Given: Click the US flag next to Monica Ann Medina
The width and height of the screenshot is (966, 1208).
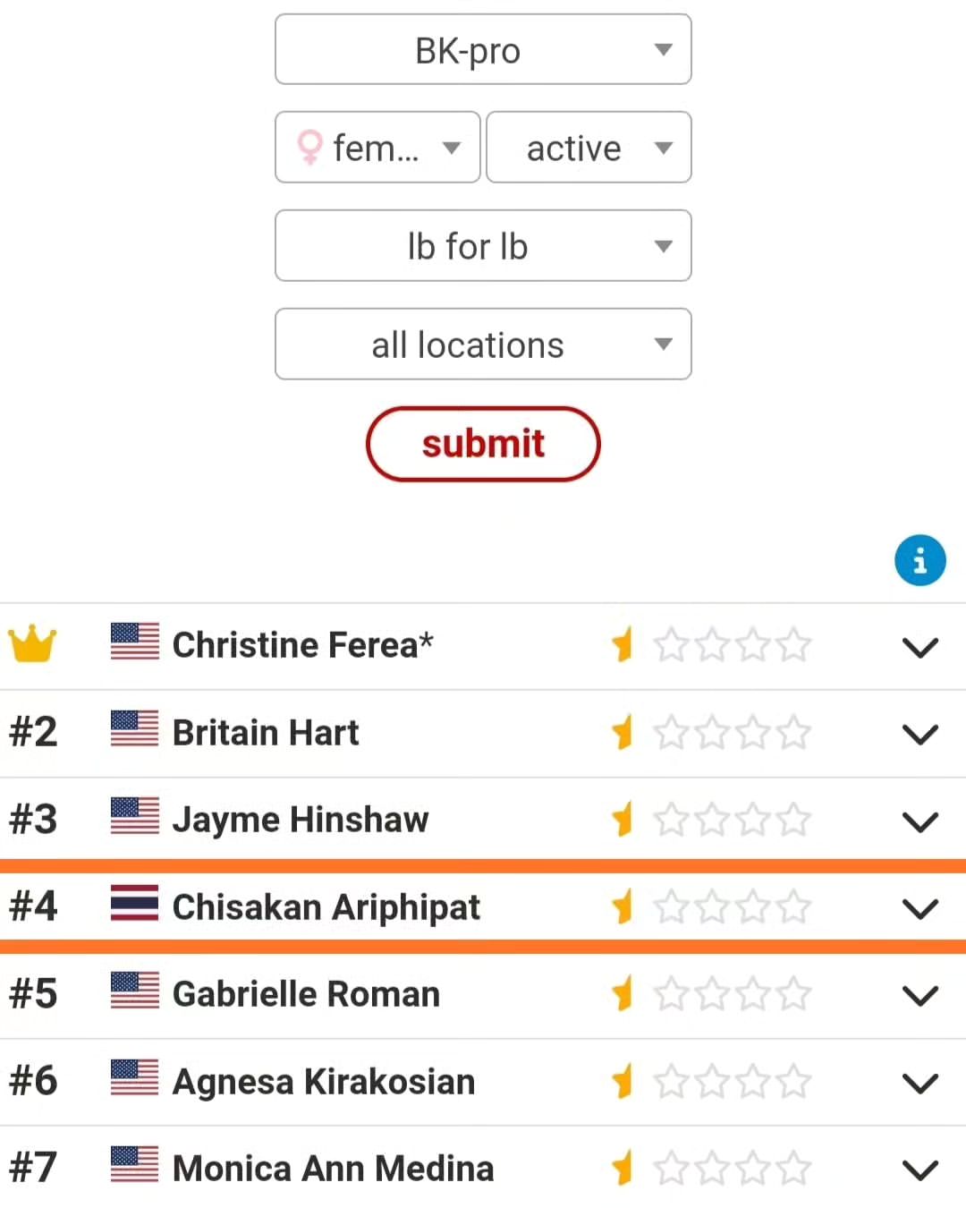Looking at the screenshot, I should point(134,1165).
